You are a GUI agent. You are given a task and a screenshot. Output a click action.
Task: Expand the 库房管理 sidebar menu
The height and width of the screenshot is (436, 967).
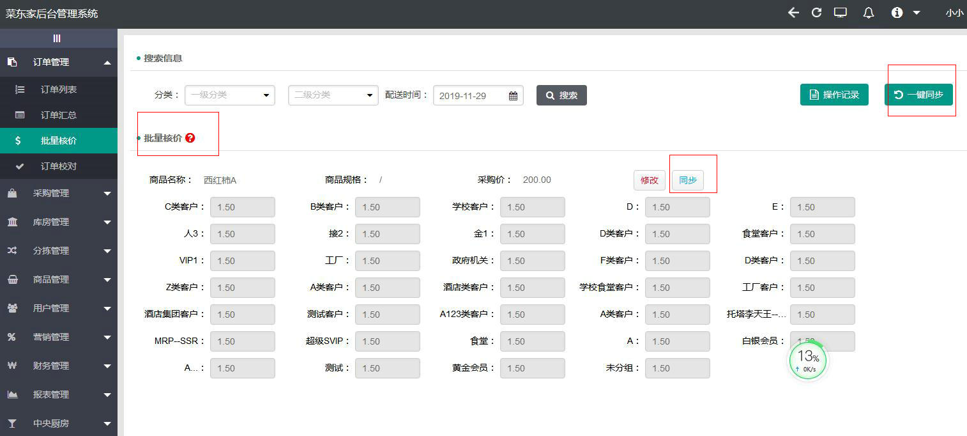click(59, 222)
